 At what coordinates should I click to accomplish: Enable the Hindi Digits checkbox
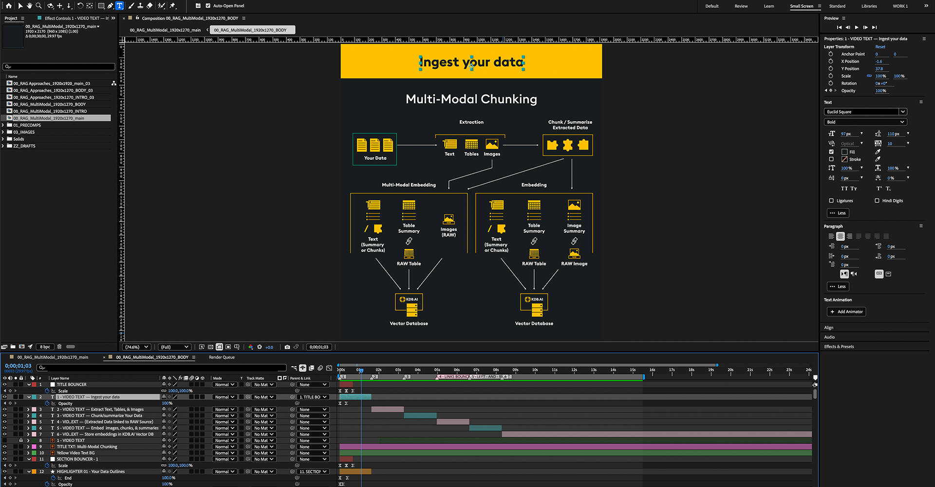(877, 201)
